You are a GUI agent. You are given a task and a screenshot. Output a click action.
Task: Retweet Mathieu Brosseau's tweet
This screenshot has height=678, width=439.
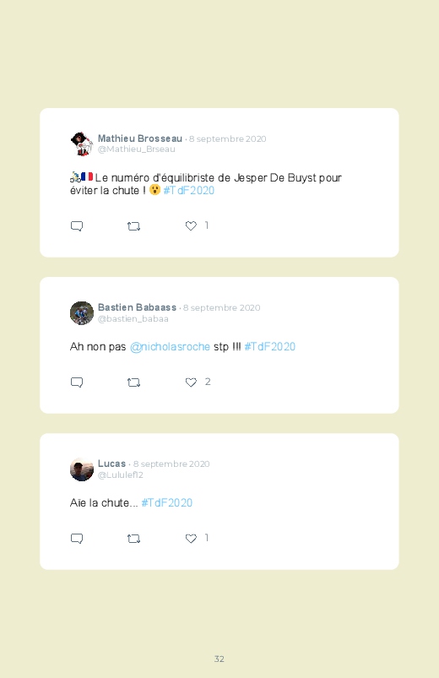133,226
